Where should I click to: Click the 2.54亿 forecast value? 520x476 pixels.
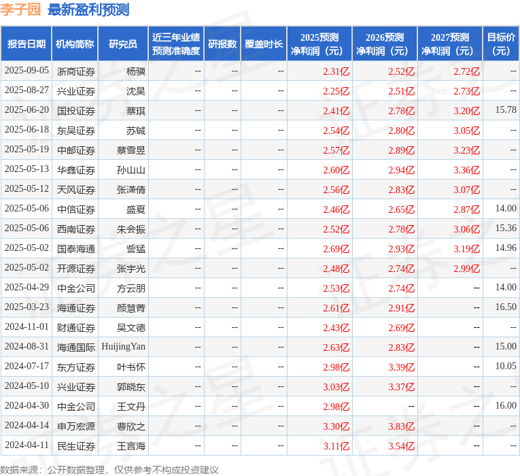click(x=336, y=131)
